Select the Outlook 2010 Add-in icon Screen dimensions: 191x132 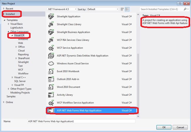(x=51, y=79)
